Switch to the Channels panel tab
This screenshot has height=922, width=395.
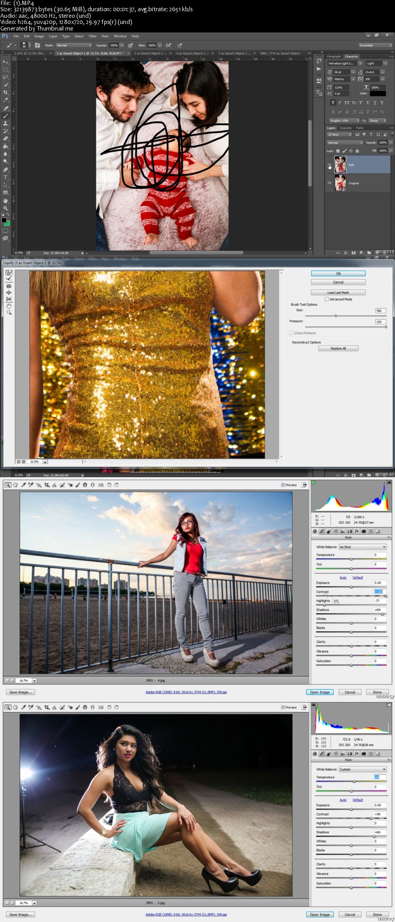click(x=345, y=128)
